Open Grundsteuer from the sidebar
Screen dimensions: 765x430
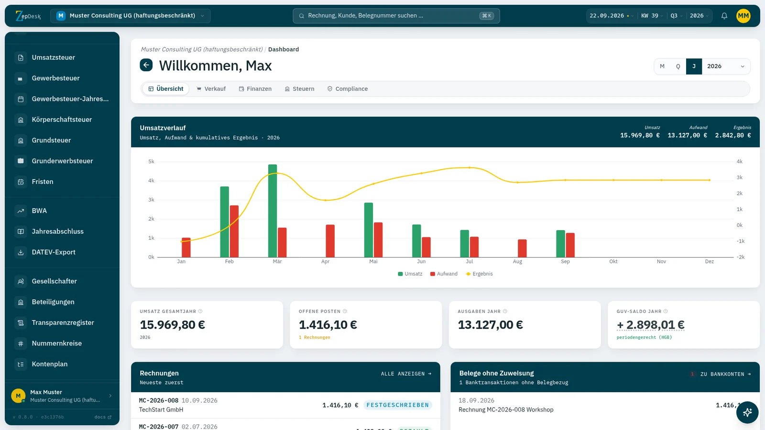(x=62, y=140)
